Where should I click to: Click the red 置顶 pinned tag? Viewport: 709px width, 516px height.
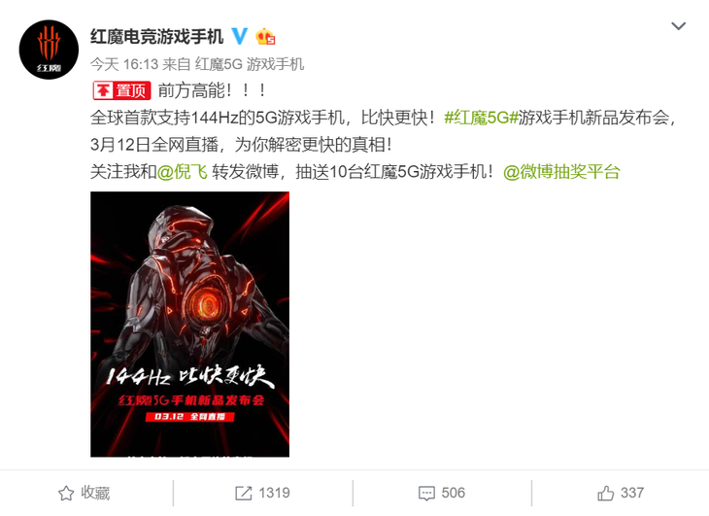coord(121,91)
